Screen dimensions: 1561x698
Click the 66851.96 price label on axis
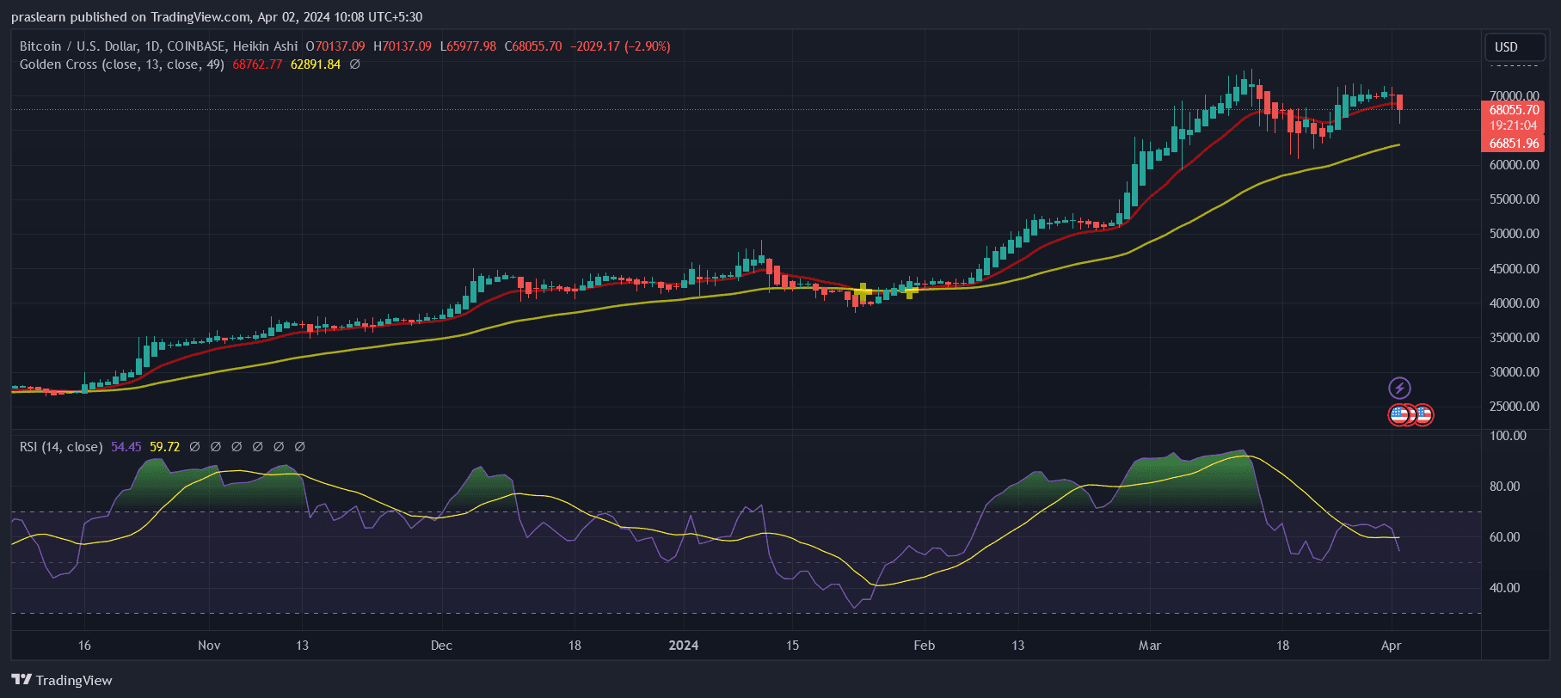[1513, 144]
